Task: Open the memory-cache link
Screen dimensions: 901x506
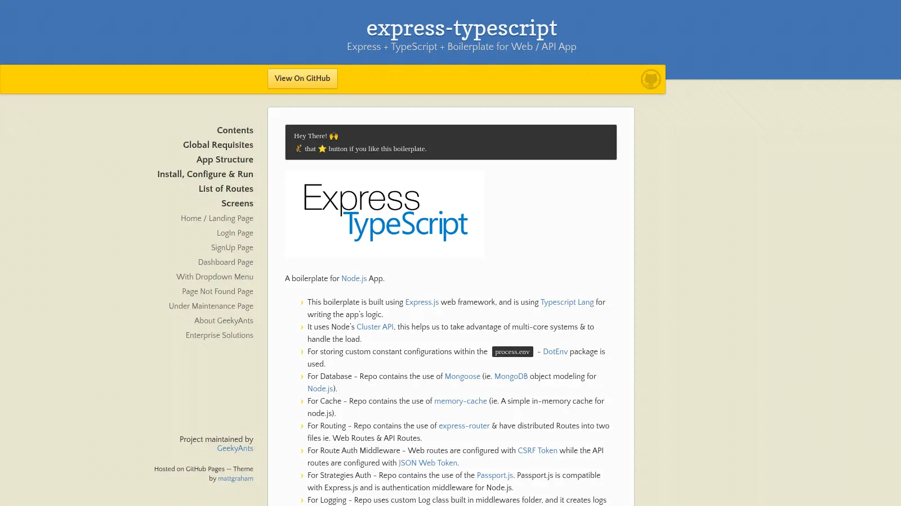Action: click(461, 401)
